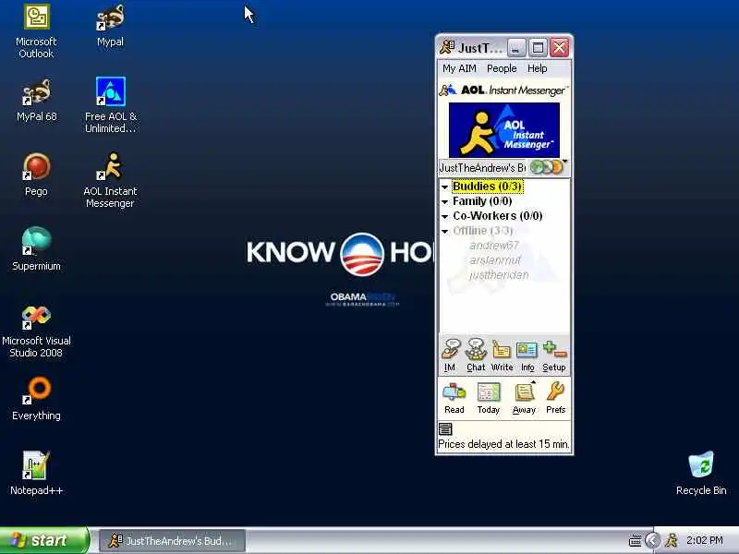Show hidden tray icons arrow
This screenshot has height=554, width=739.
point(653,540)
